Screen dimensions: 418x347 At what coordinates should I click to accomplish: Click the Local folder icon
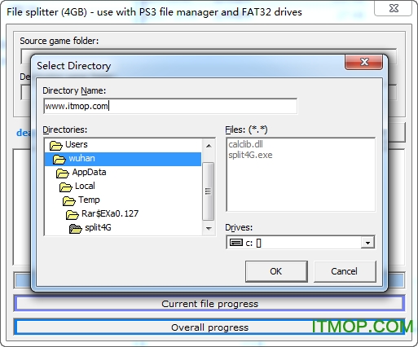[x=66, y=187]
